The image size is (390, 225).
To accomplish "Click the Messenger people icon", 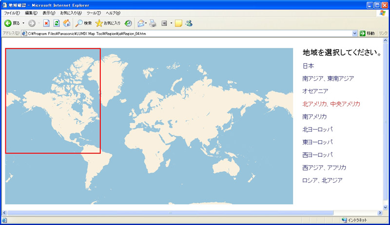I will (189, 23).
